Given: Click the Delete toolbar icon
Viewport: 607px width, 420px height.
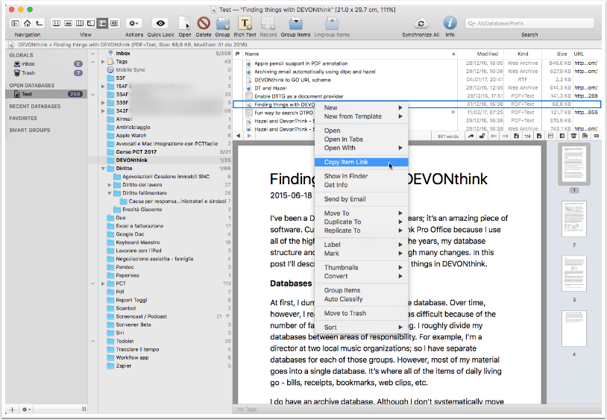Looking at the screenshot, I should 204,23.
